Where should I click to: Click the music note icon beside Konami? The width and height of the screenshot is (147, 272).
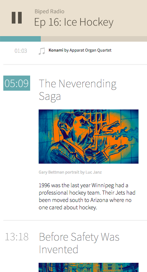(x=42, y=51)
